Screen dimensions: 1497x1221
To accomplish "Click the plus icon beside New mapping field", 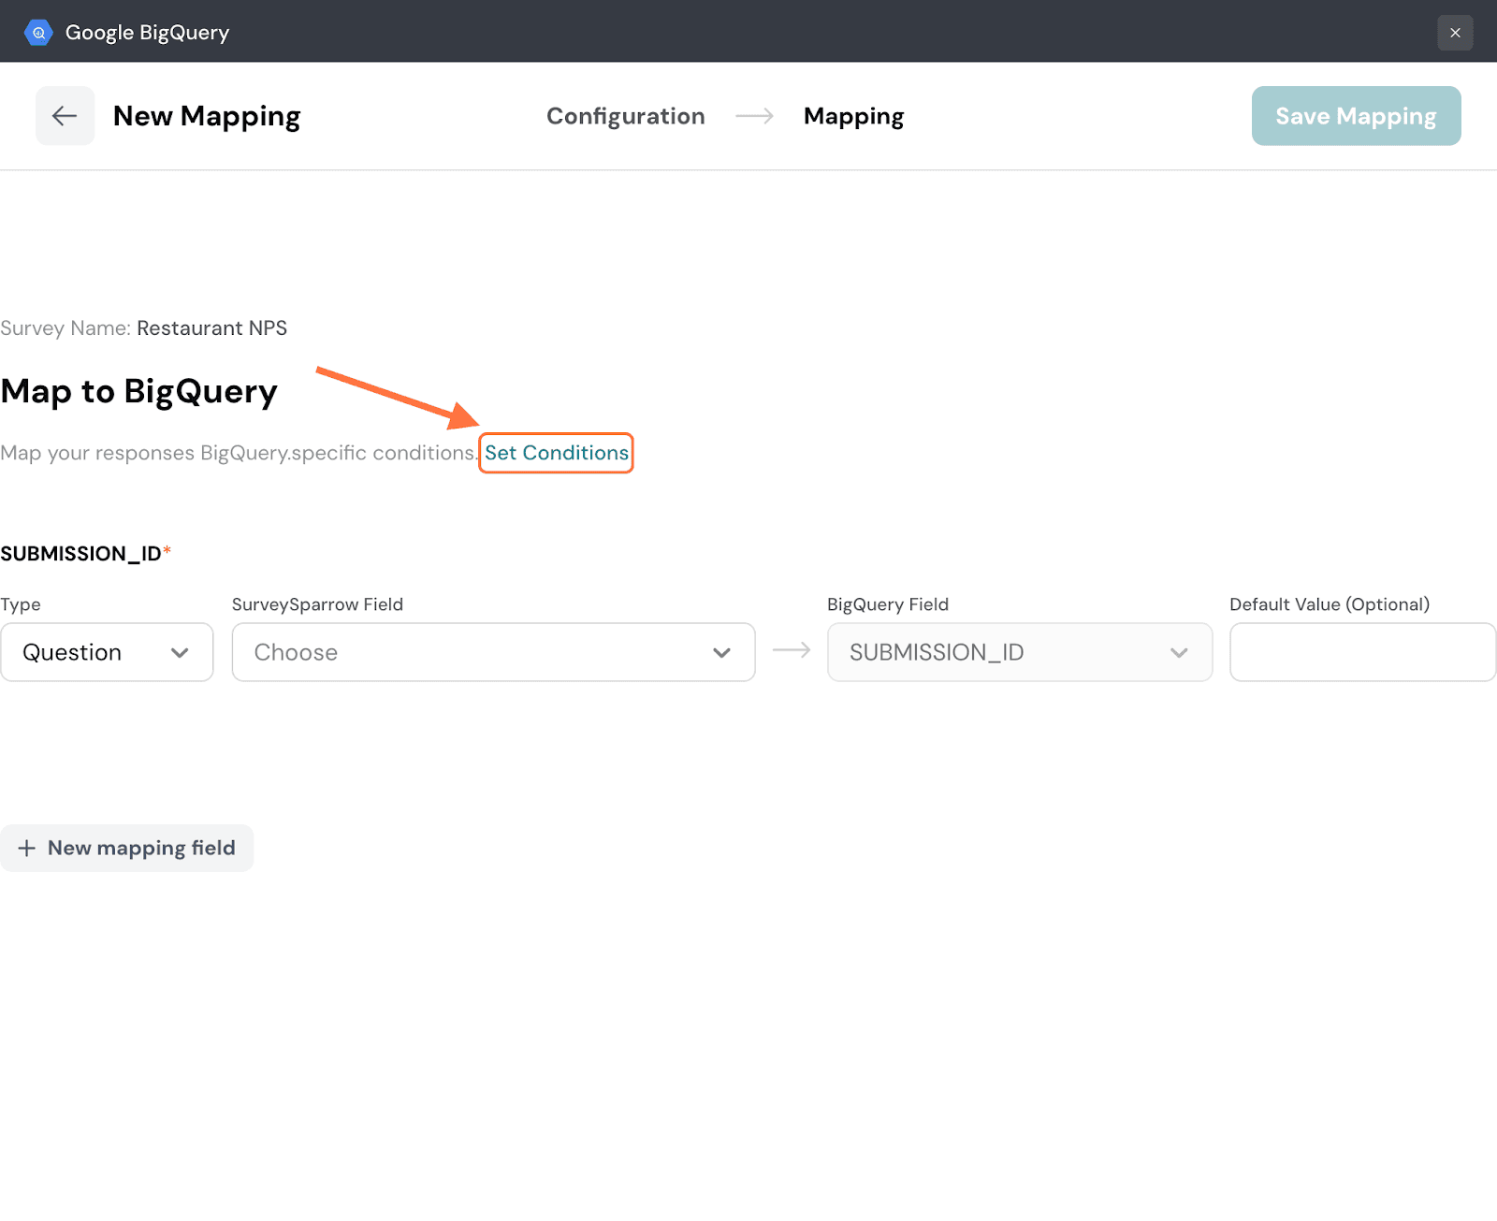I will tap(27, 848).
